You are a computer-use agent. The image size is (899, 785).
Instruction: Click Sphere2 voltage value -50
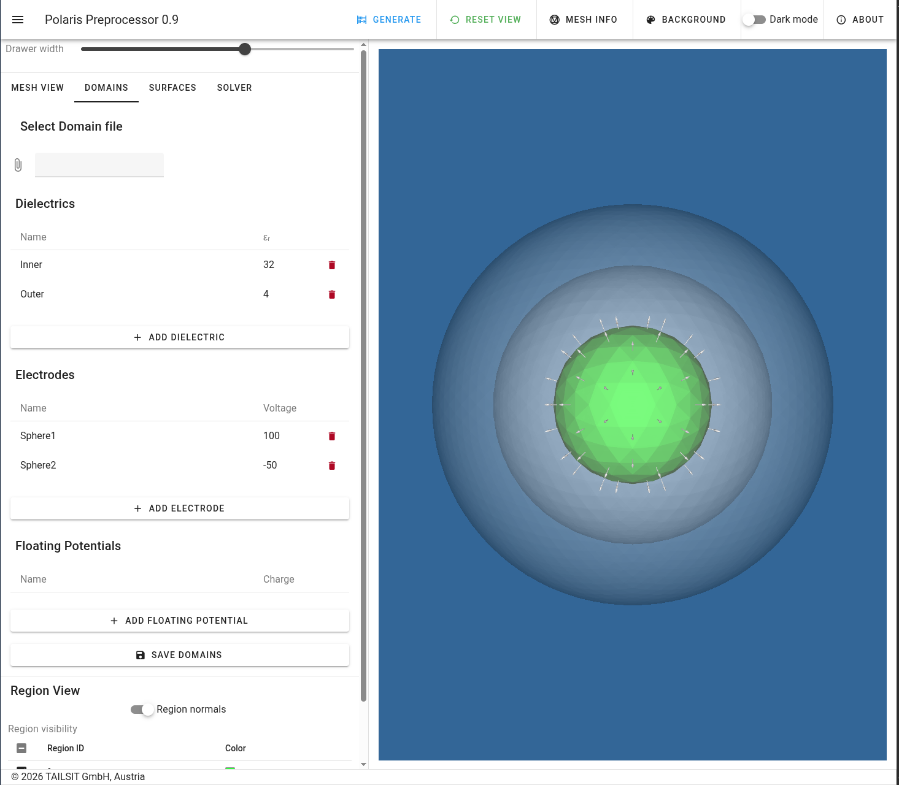270,465
